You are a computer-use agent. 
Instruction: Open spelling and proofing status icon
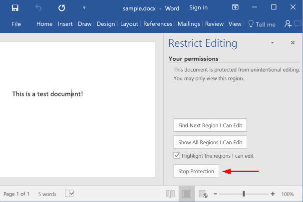tap(69, 194)
